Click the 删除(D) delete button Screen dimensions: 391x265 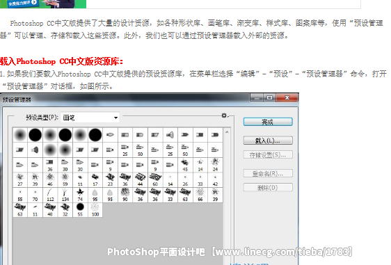[x=268, y=188]
